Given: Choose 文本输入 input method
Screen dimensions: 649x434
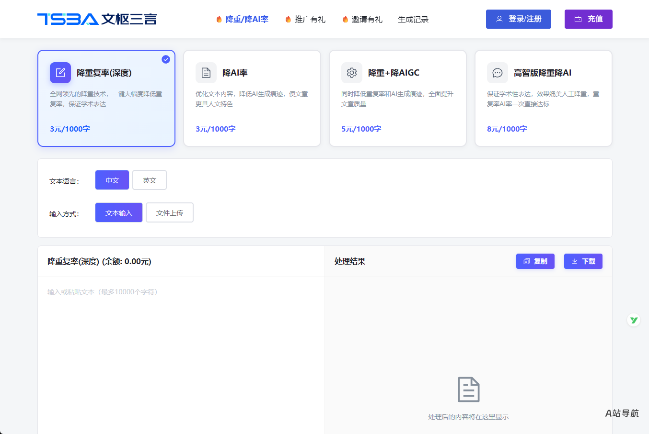Looking at the screenshot, I should [119, 212].
